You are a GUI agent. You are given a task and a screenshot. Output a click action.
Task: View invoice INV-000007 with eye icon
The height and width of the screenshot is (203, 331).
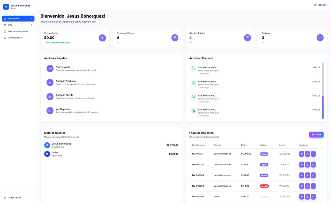302,197
